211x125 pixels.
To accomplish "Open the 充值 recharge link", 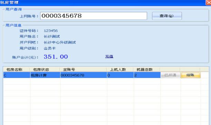I will tap(109, 56).
